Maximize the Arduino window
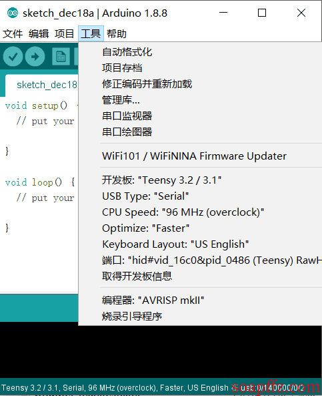This screenshot has height=396, width=322. 262,13
